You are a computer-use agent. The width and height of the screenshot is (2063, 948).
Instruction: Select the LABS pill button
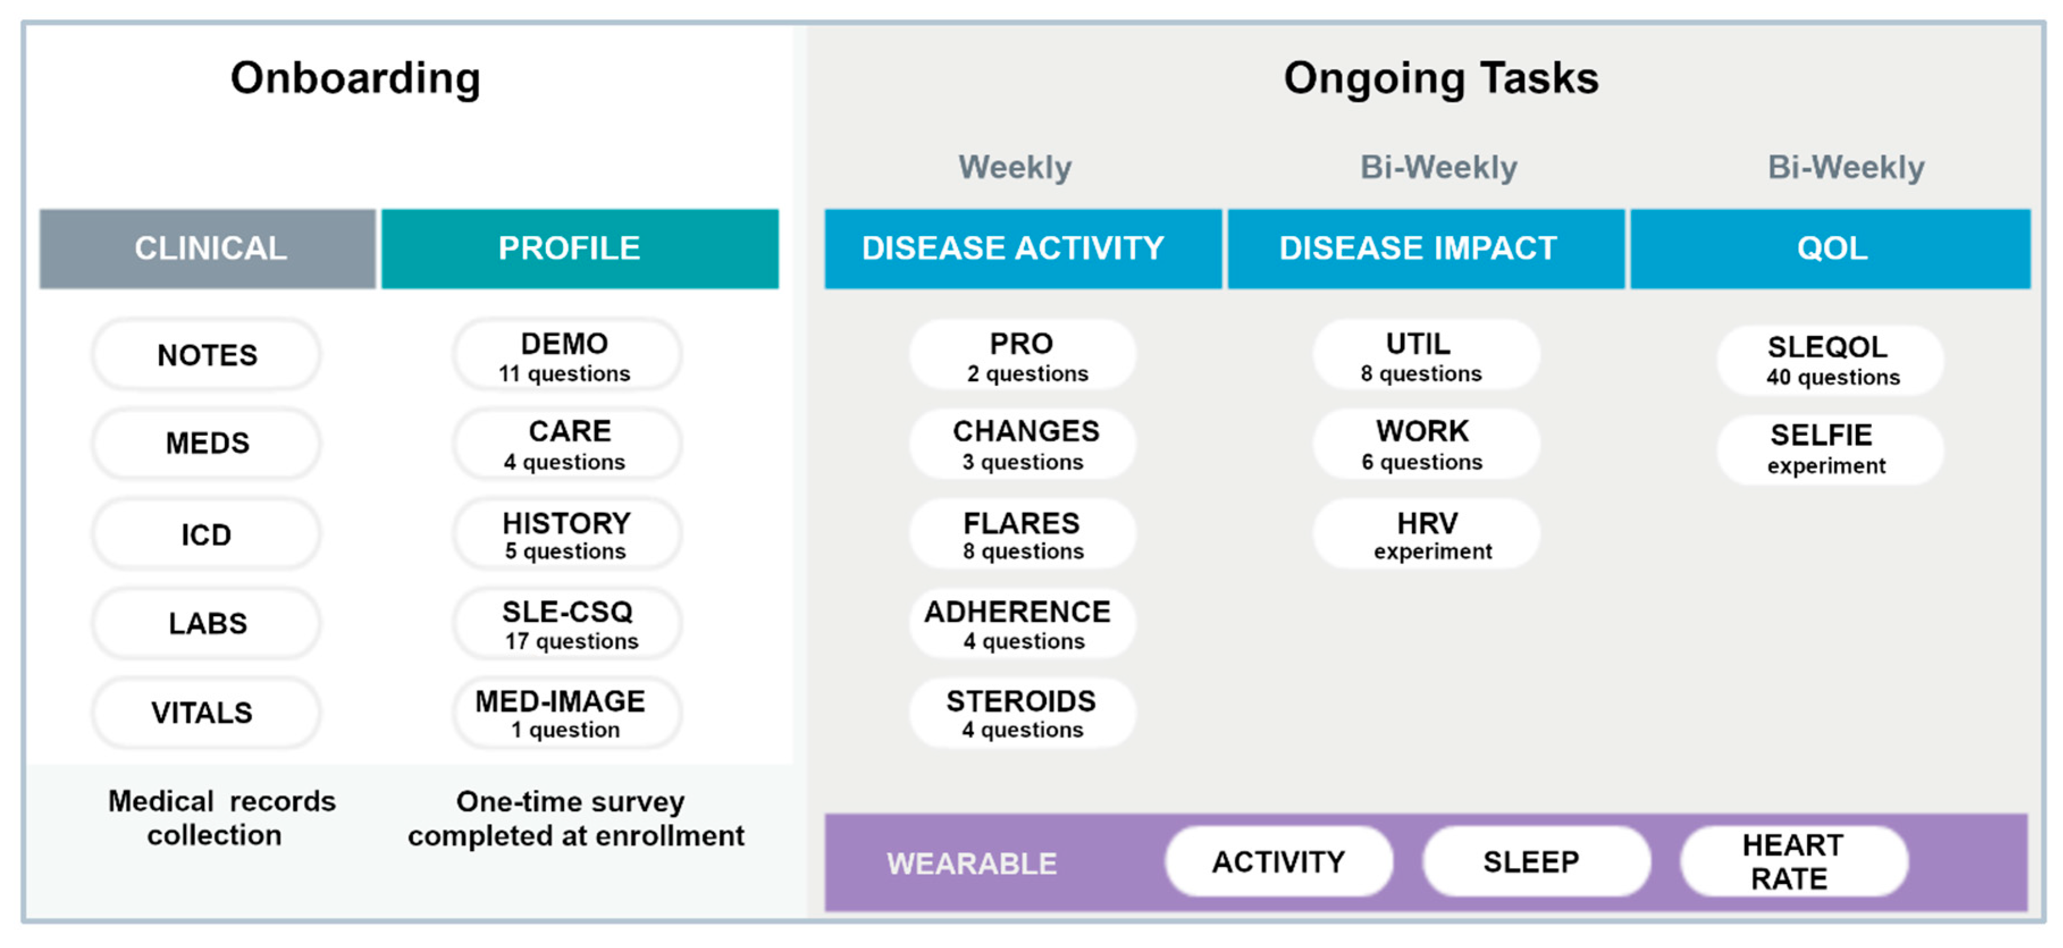click(x=207, y=623)
